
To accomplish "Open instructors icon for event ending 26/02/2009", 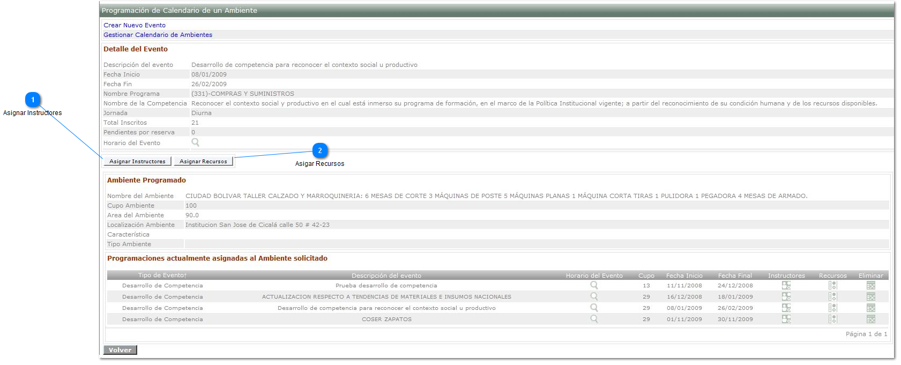I will 786,308.
